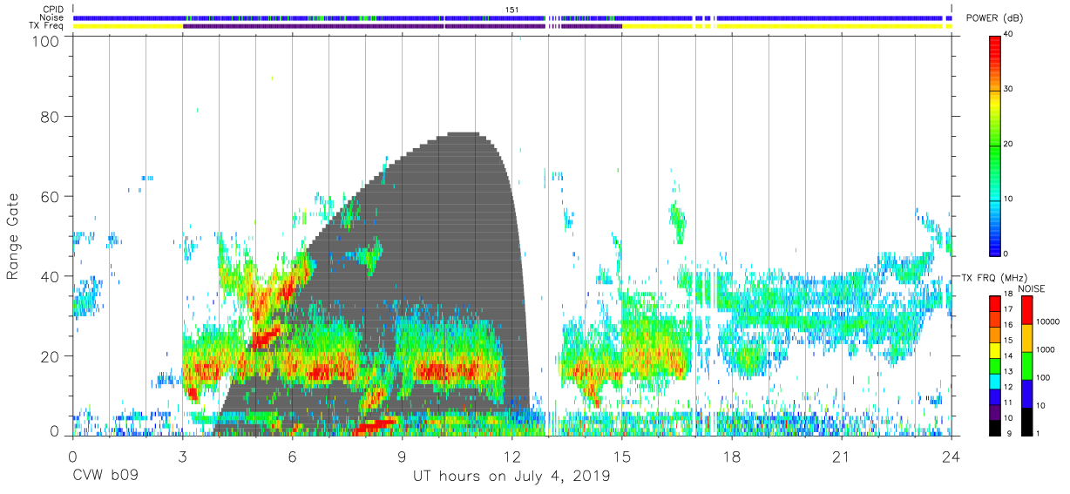1070x494 pixels.
Task: Click the x-axis tick label '21'
Action: (x=842, y=457)
